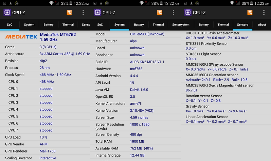Image resolution: width=271 pixels, height=161 pixels.
Task: Select the SoC tab in the SoC screen
Action: click(10, 25)
